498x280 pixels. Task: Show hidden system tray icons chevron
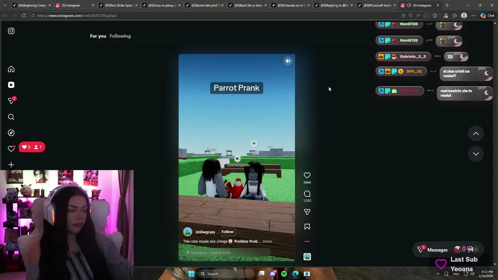pyautogui.click(x=438, y=274)
